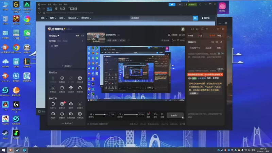
Task: Switch to Steam 社区 community tab
Action: click(63, 8)
